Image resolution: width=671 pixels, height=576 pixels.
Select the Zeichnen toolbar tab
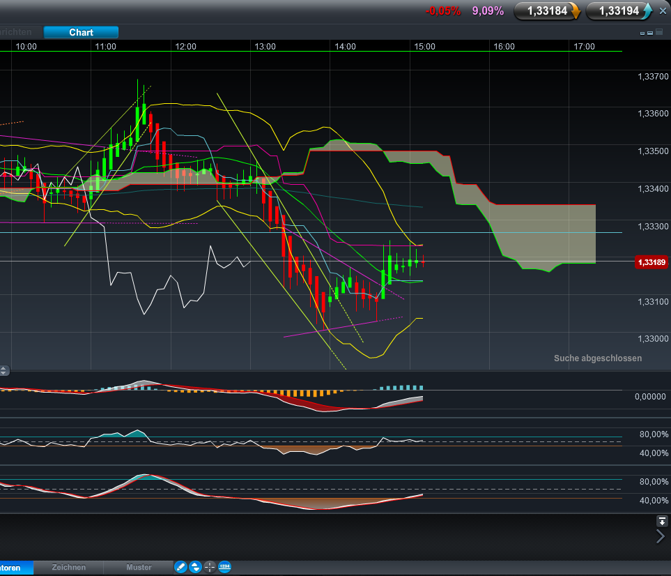(x=68, y=567)
